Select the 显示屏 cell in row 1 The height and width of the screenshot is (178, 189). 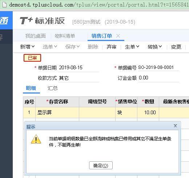[x=57, y=112]
